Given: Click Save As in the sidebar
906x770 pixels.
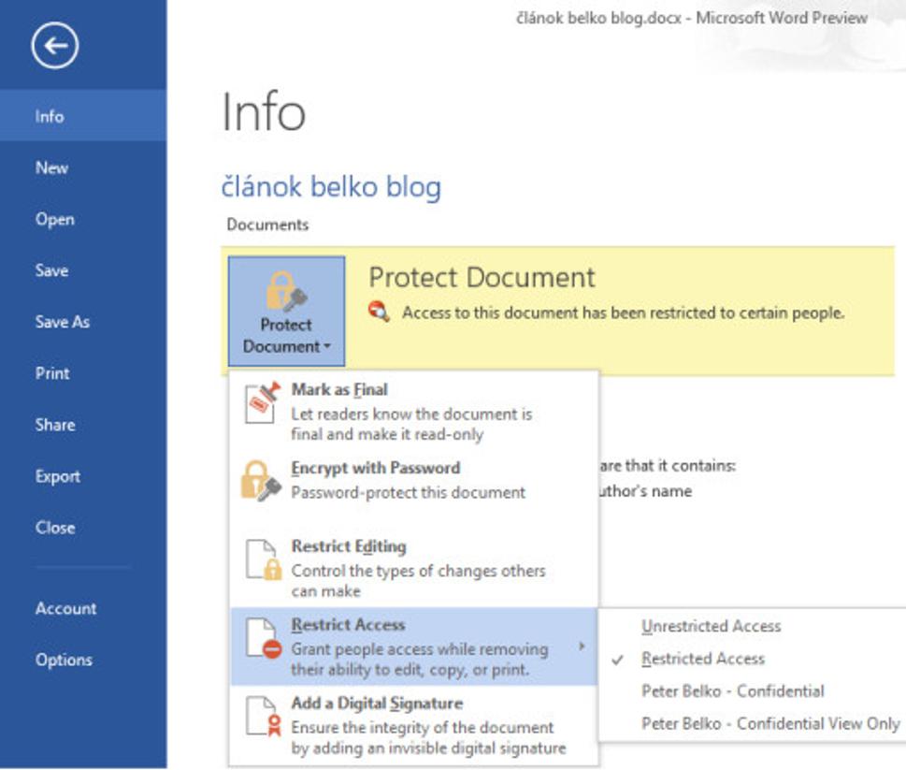Looking at the screenshot, I should pos(83,322).
